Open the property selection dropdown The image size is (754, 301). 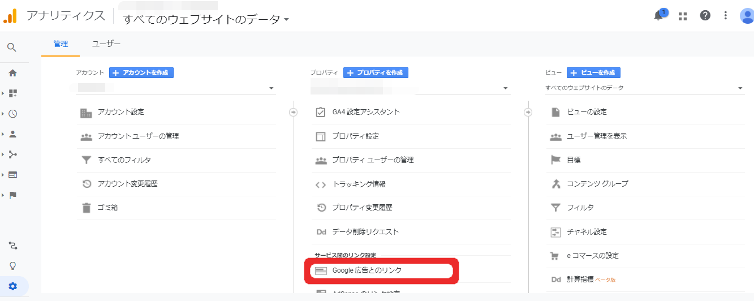[x=410, y=88]
